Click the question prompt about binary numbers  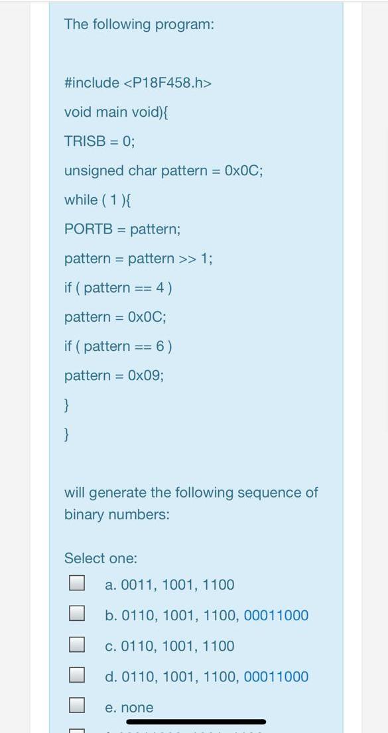pos(190,503)
